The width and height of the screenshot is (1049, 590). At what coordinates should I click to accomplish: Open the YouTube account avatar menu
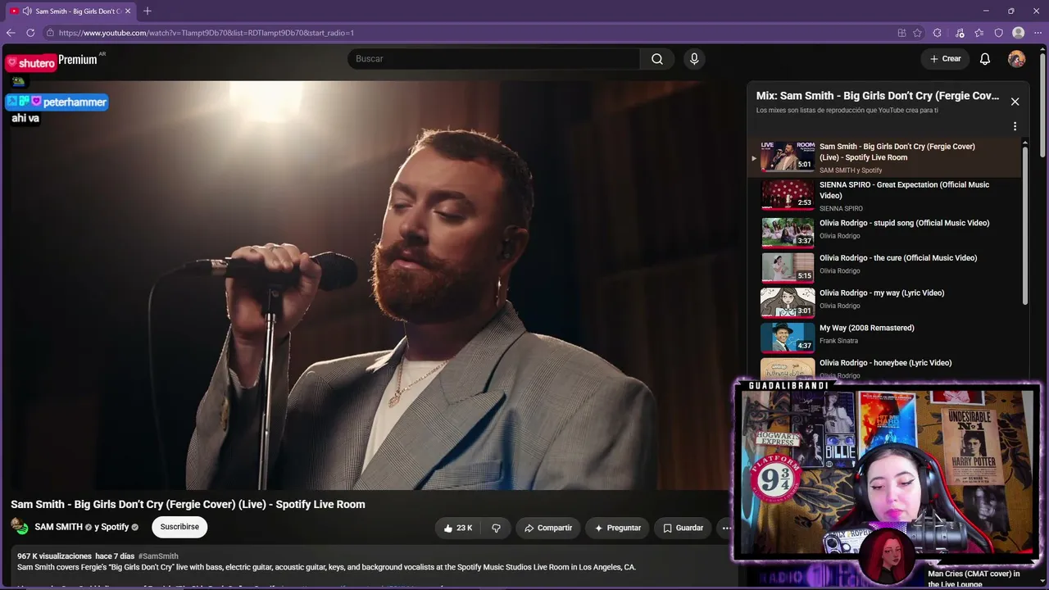[x=1016, y=59]
